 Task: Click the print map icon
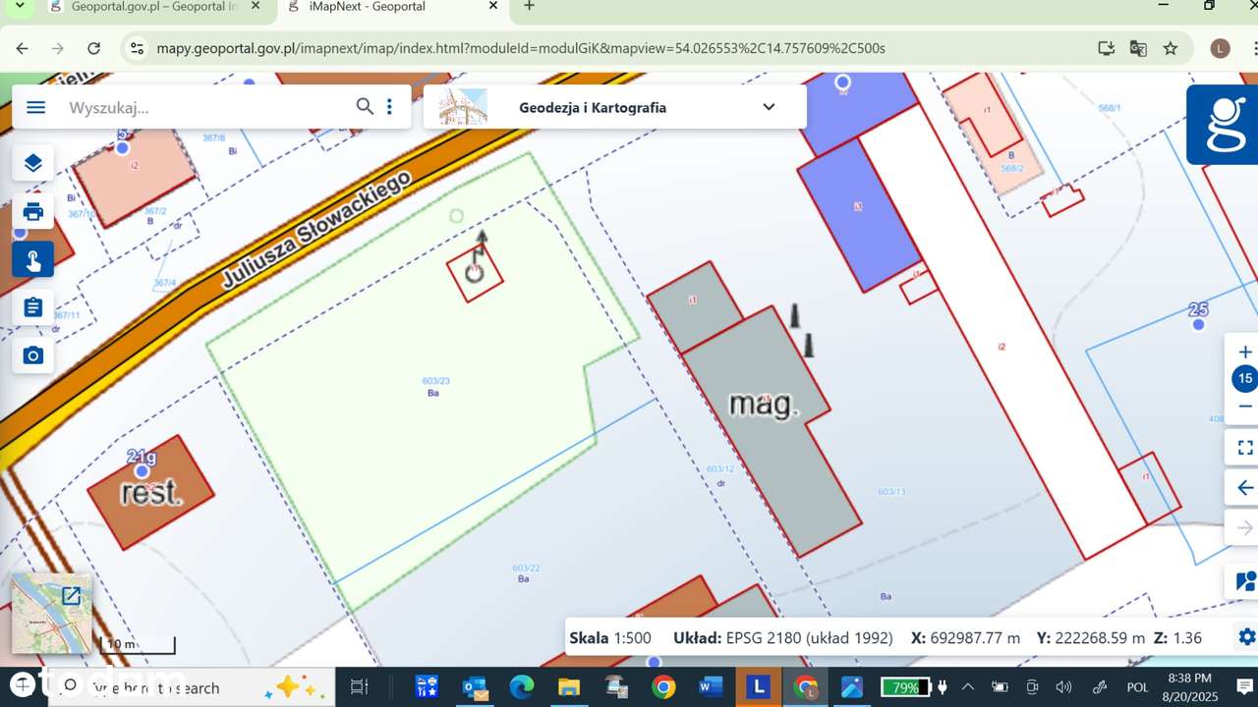pyautogui.click(x=33, y=211)
